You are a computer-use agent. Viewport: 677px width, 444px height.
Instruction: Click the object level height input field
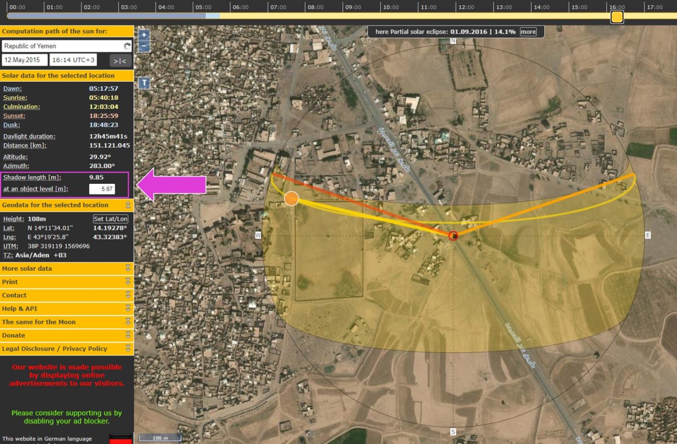(x=102, y=189)
